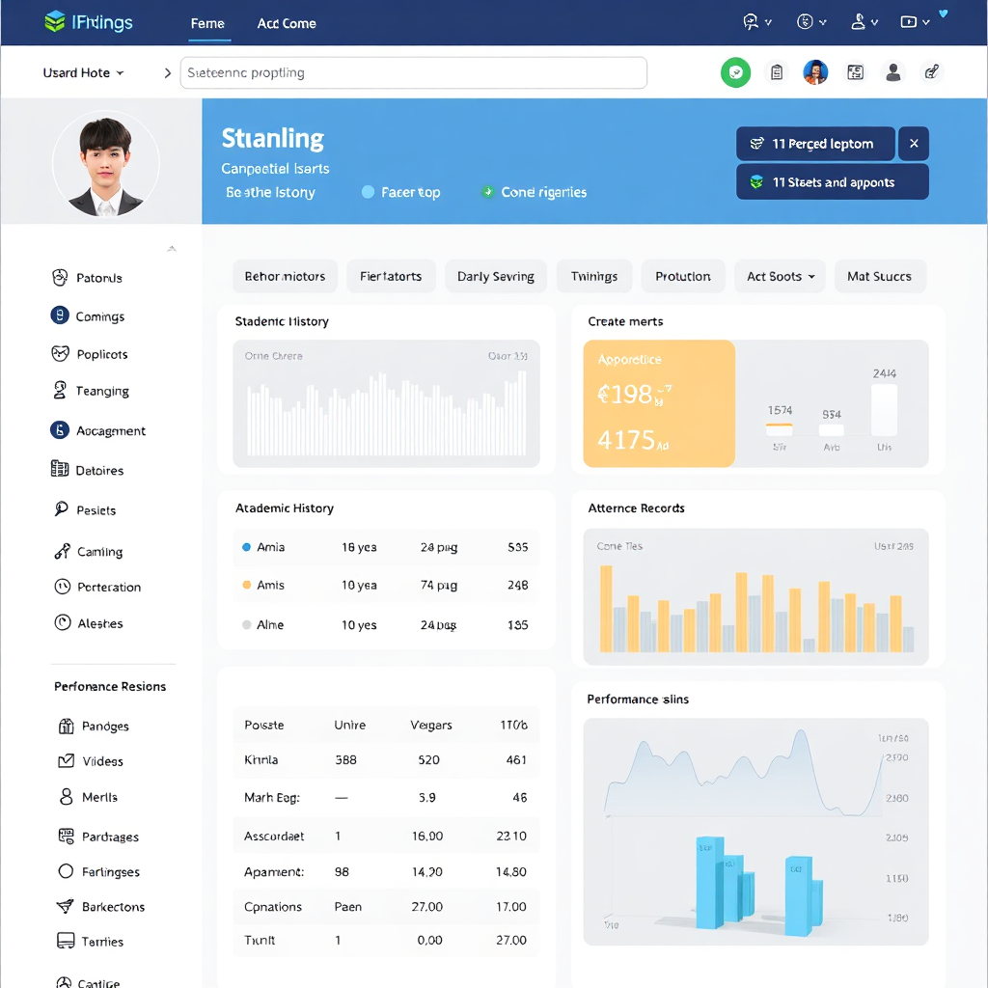Switch to the Darly Sevring tab
The width and height of the screenshot is (988, 988).
point(495,277)
